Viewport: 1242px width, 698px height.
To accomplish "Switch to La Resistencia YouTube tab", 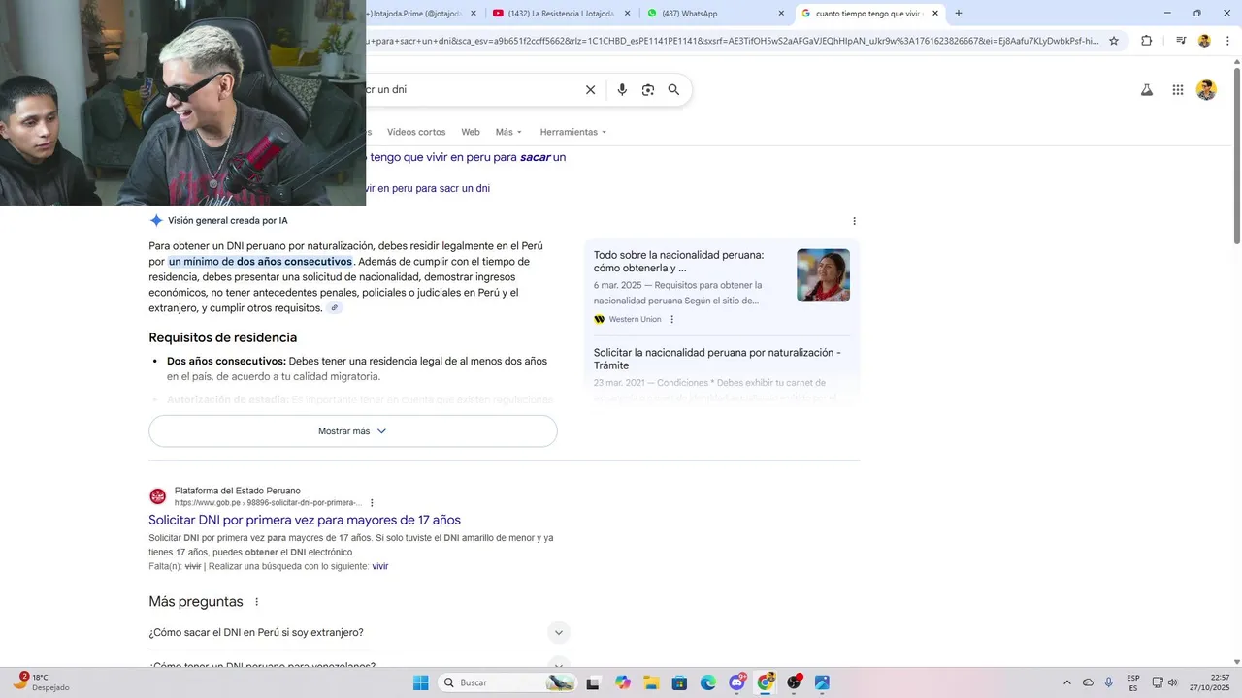I will tap(562, 14).
